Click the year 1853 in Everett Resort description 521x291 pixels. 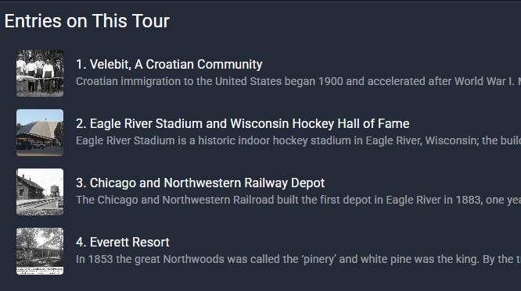(101, 259)
